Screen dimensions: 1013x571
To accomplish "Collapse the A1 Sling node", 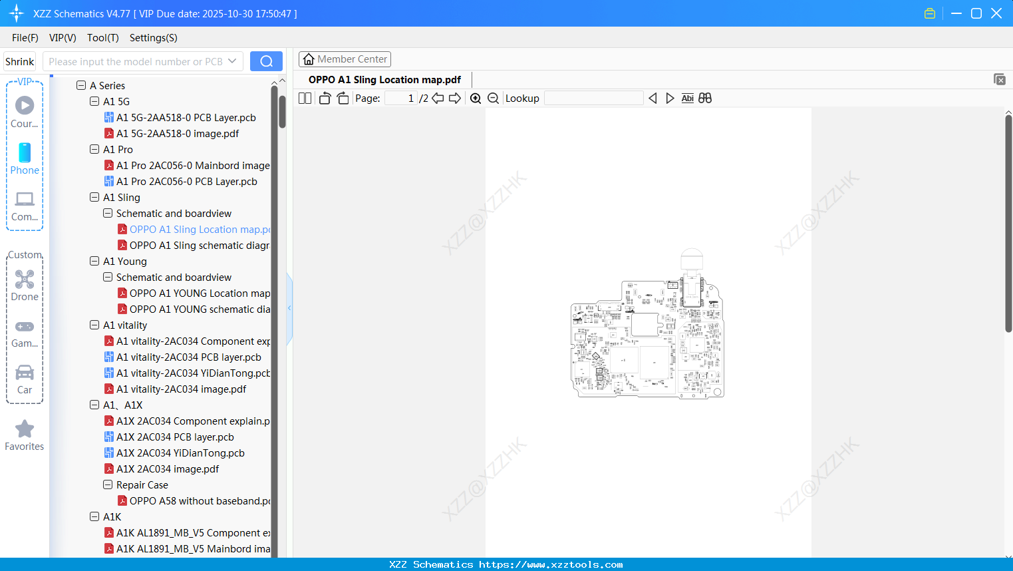I will 94,198.
